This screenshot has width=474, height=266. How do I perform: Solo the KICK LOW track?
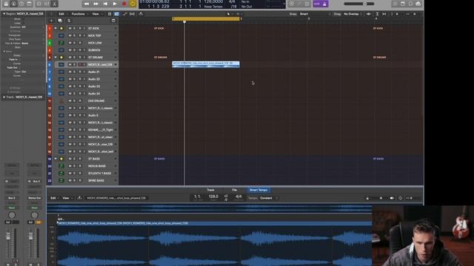[74, 43]
